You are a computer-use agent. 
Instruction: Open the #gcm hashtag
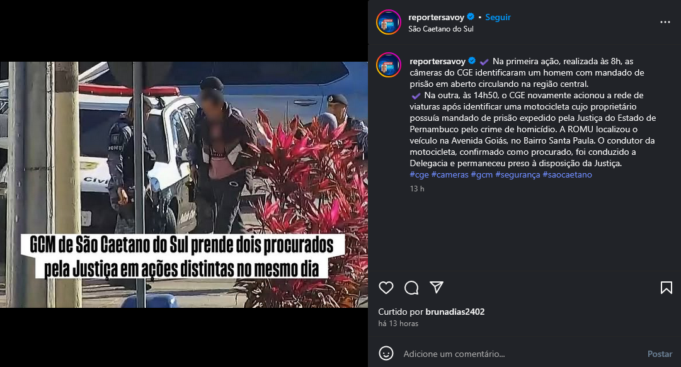482,174
